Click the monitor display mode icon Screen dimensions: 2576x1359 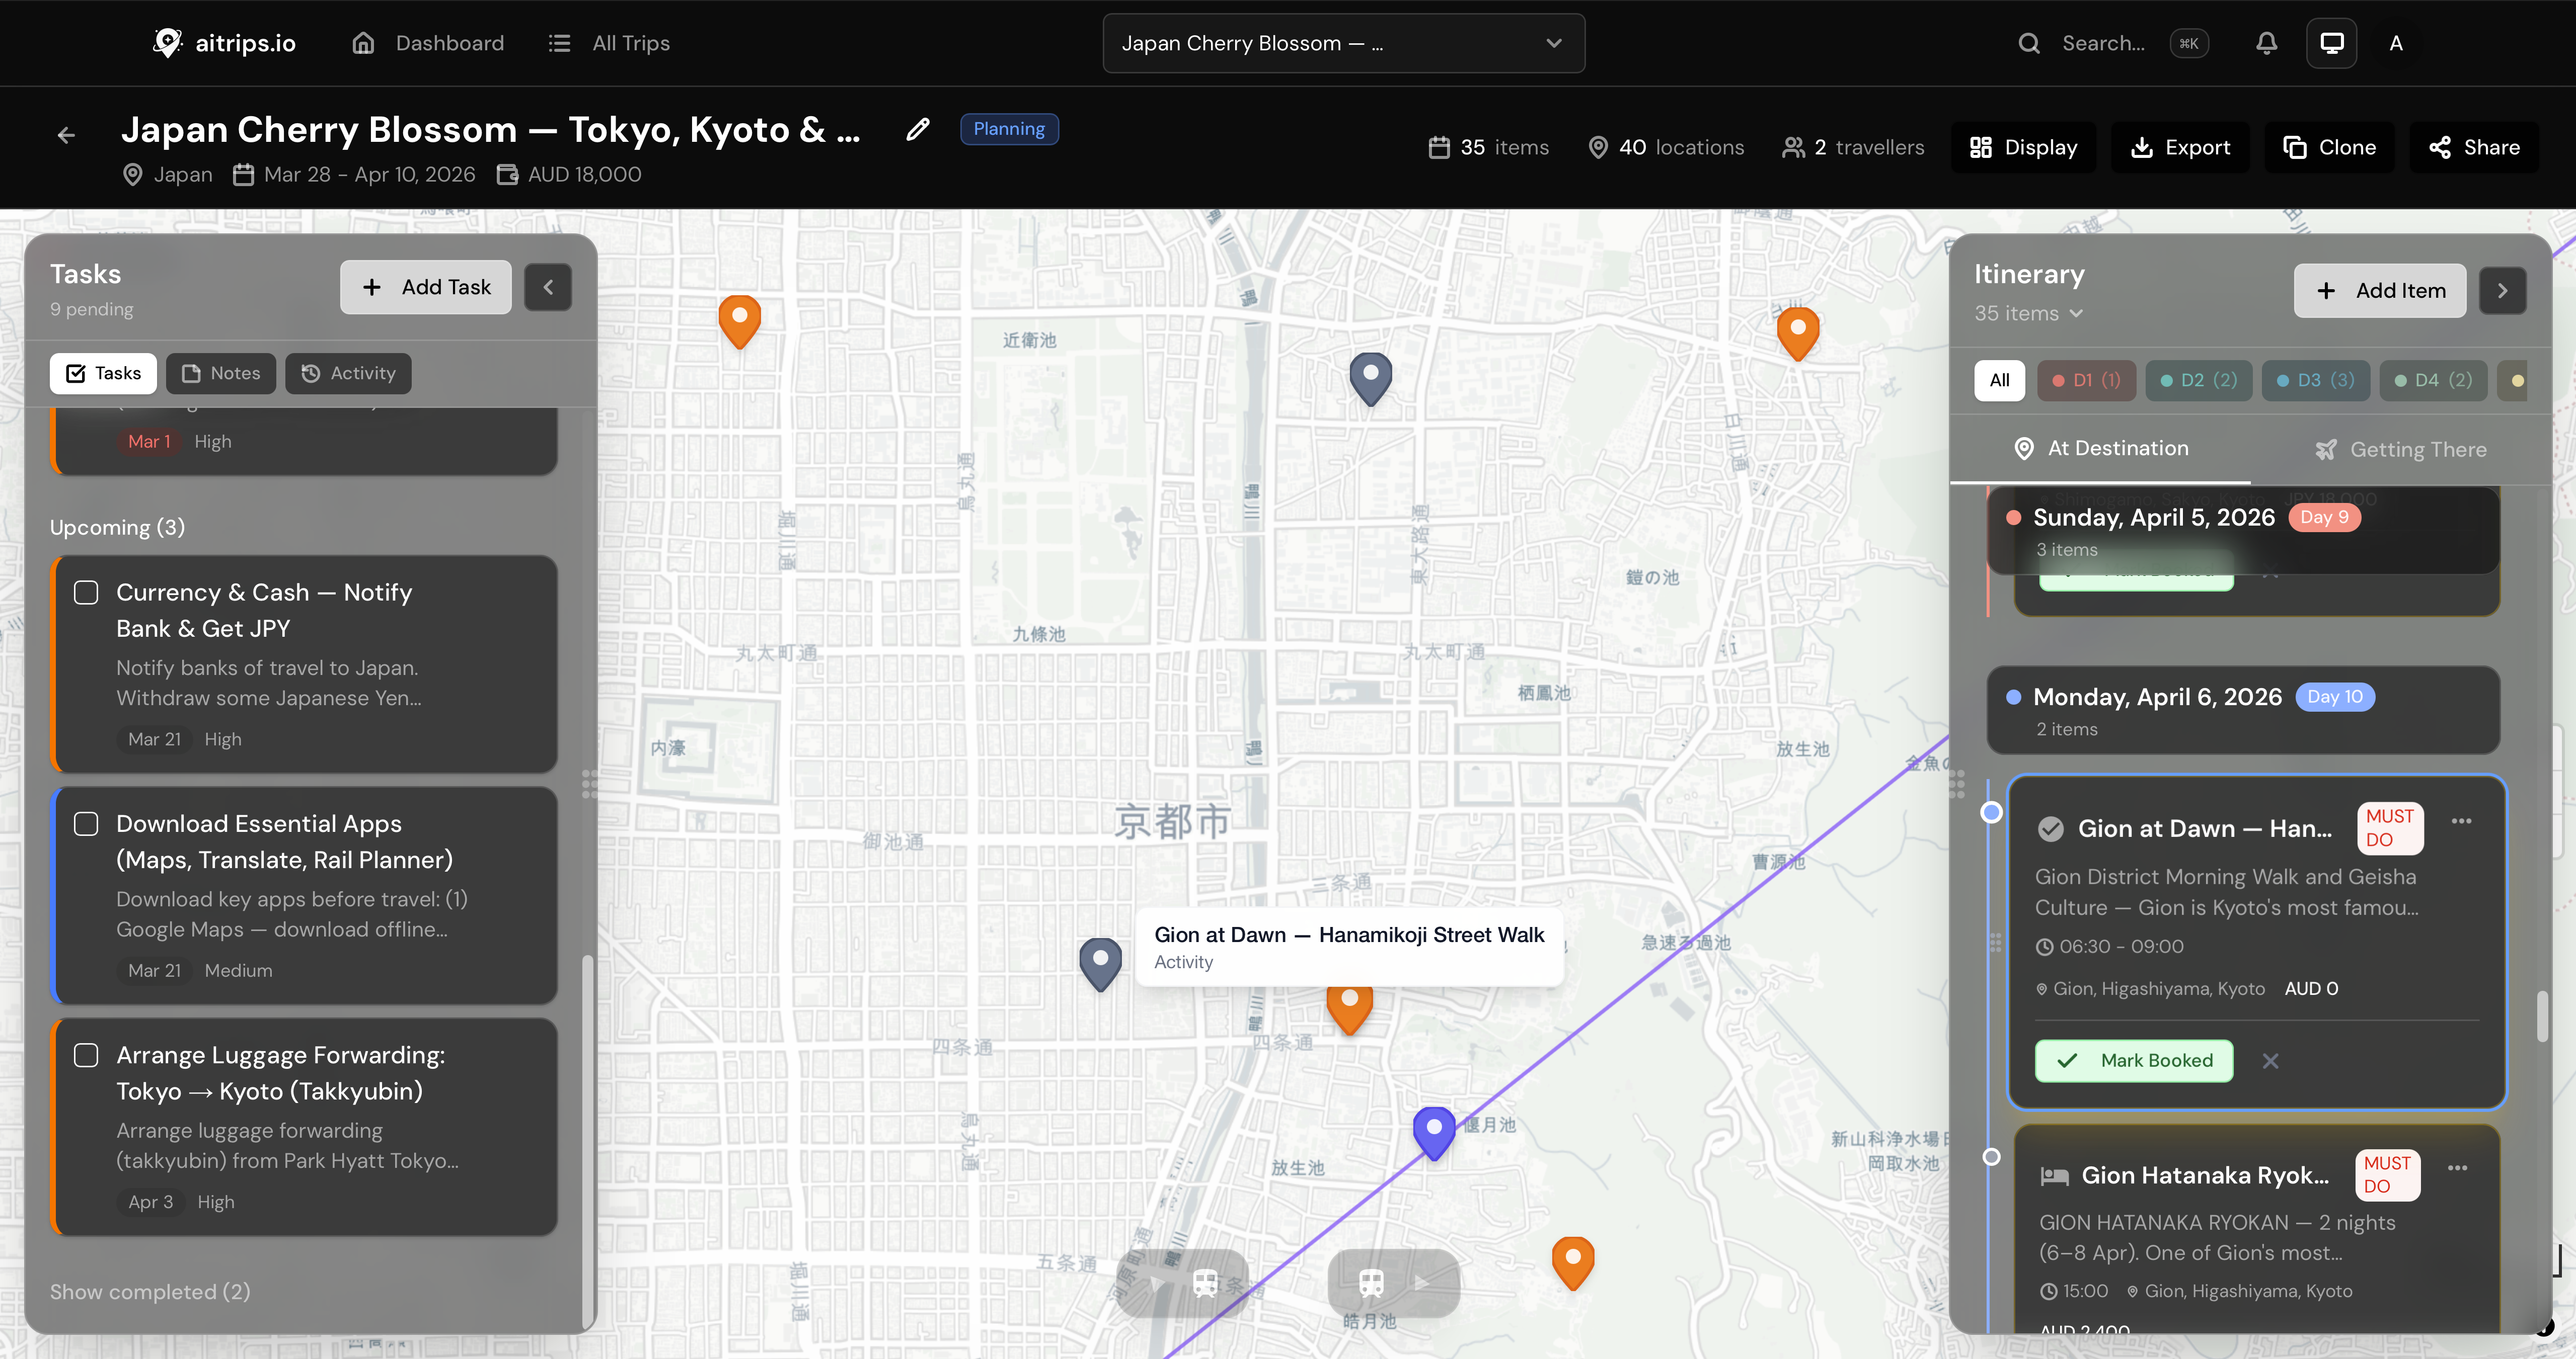(x=2331, y=43)
